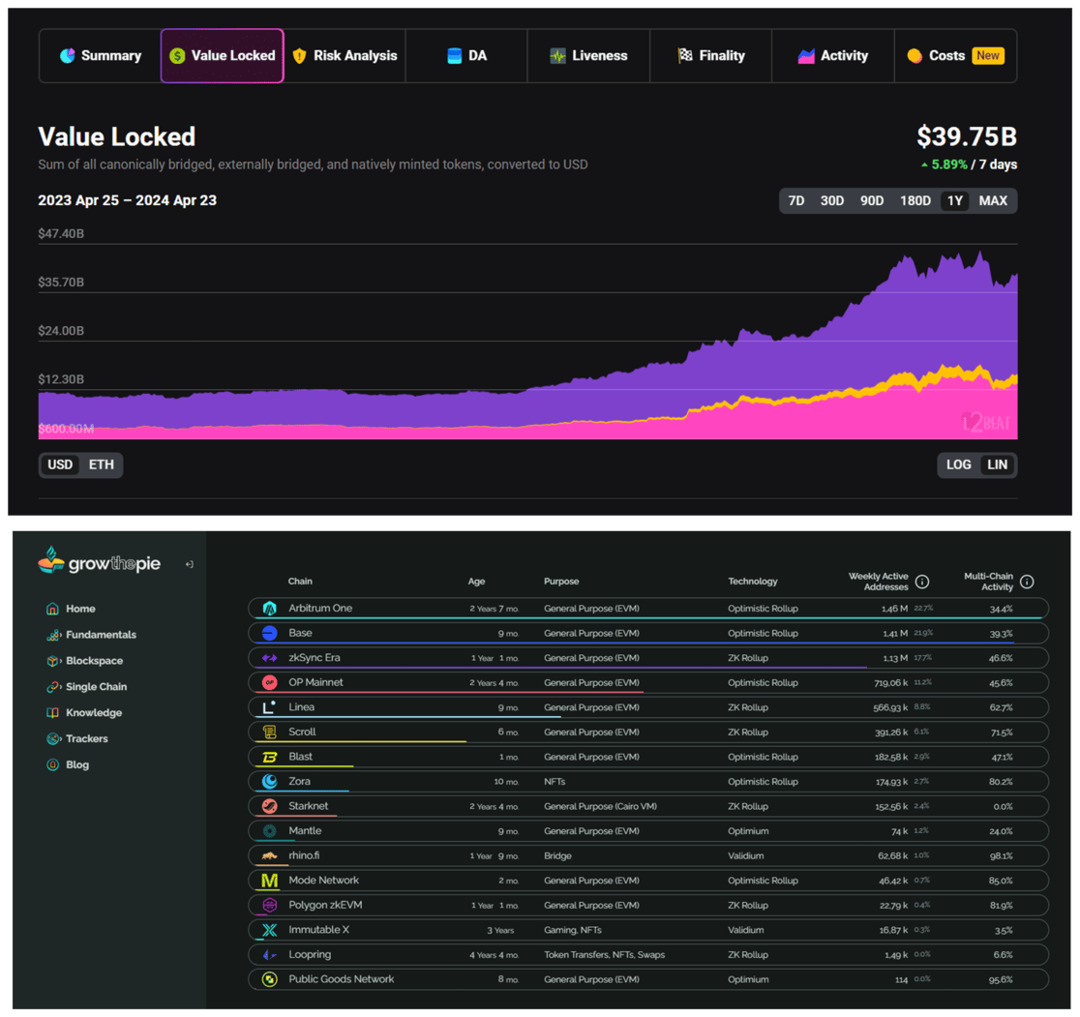The image size is (1080, 1017).
Task: Sort table by Purpose column header
Action: 561,582
